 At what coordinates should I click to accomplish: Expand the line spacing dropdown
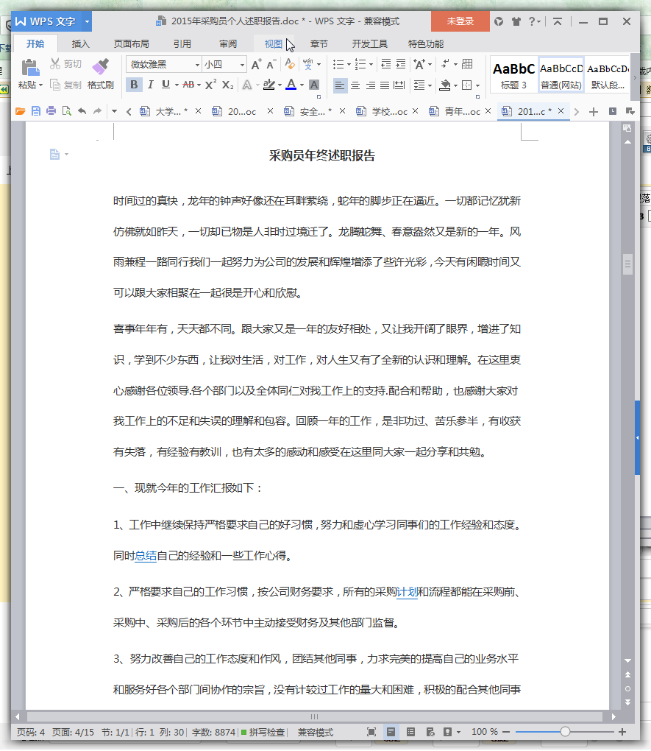[x=430, y=85]
